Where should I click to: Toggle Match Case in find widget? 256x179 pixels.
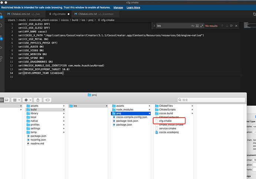193,26
